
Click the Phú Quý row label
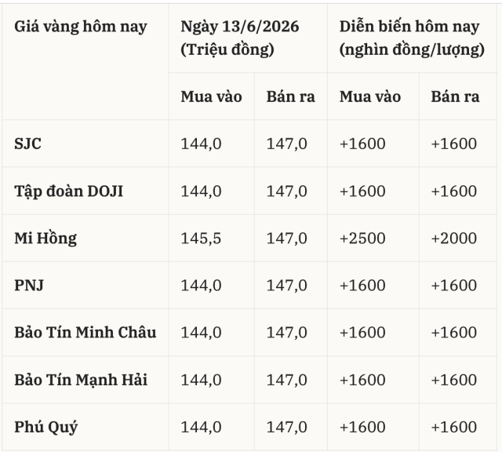pos(46,428)
